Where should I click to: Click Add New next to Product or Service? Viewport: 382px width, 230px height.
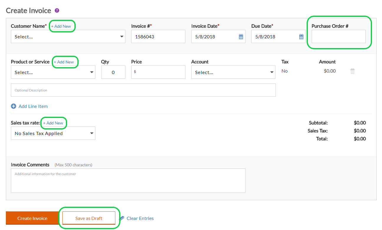coord(64,62)
